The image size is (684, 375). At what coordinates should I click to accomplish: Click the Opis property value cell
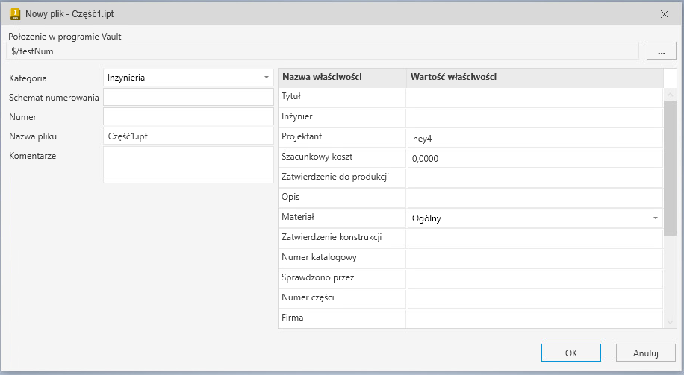[x=534, y=198]
